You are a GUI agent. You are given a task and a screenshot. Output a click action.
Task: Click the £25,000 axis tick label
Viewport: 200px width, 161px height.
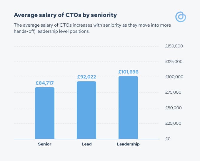coord(173,123)
